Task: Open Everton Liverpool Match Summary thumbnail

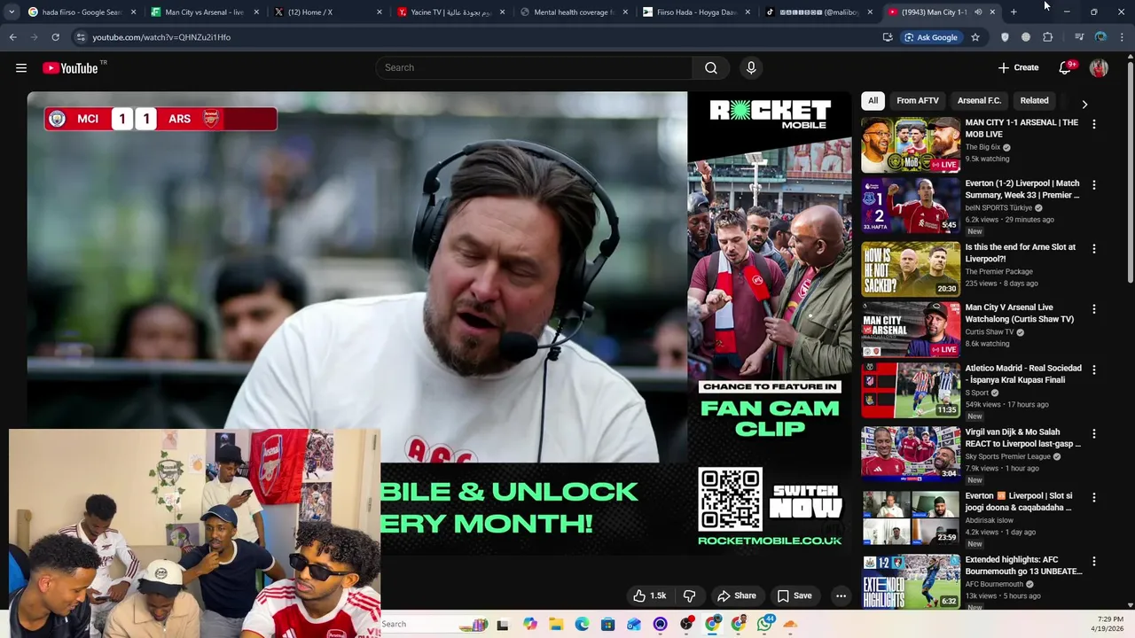Action: pos(911,206)
